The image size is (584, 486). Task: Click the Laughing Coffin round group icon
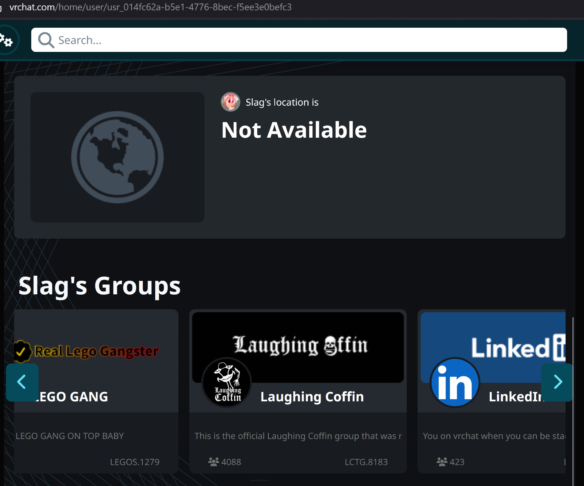(x=227, y=382)
